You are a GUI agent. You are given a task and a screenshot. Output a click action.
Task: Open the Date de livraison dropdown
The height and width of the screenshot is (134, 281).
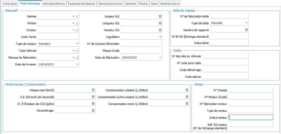pyautogui.click(x=77, y=64)
